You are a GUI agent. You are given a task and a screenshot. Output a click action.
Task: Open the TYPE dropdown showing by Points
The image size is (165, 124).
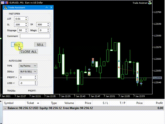click(x=28, y=66)
